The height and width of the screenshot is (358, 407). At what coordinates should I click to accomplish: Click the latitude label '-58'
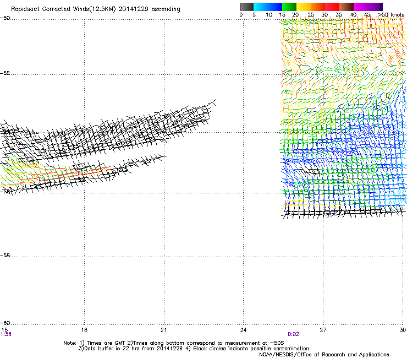click(x=5, y=256)
